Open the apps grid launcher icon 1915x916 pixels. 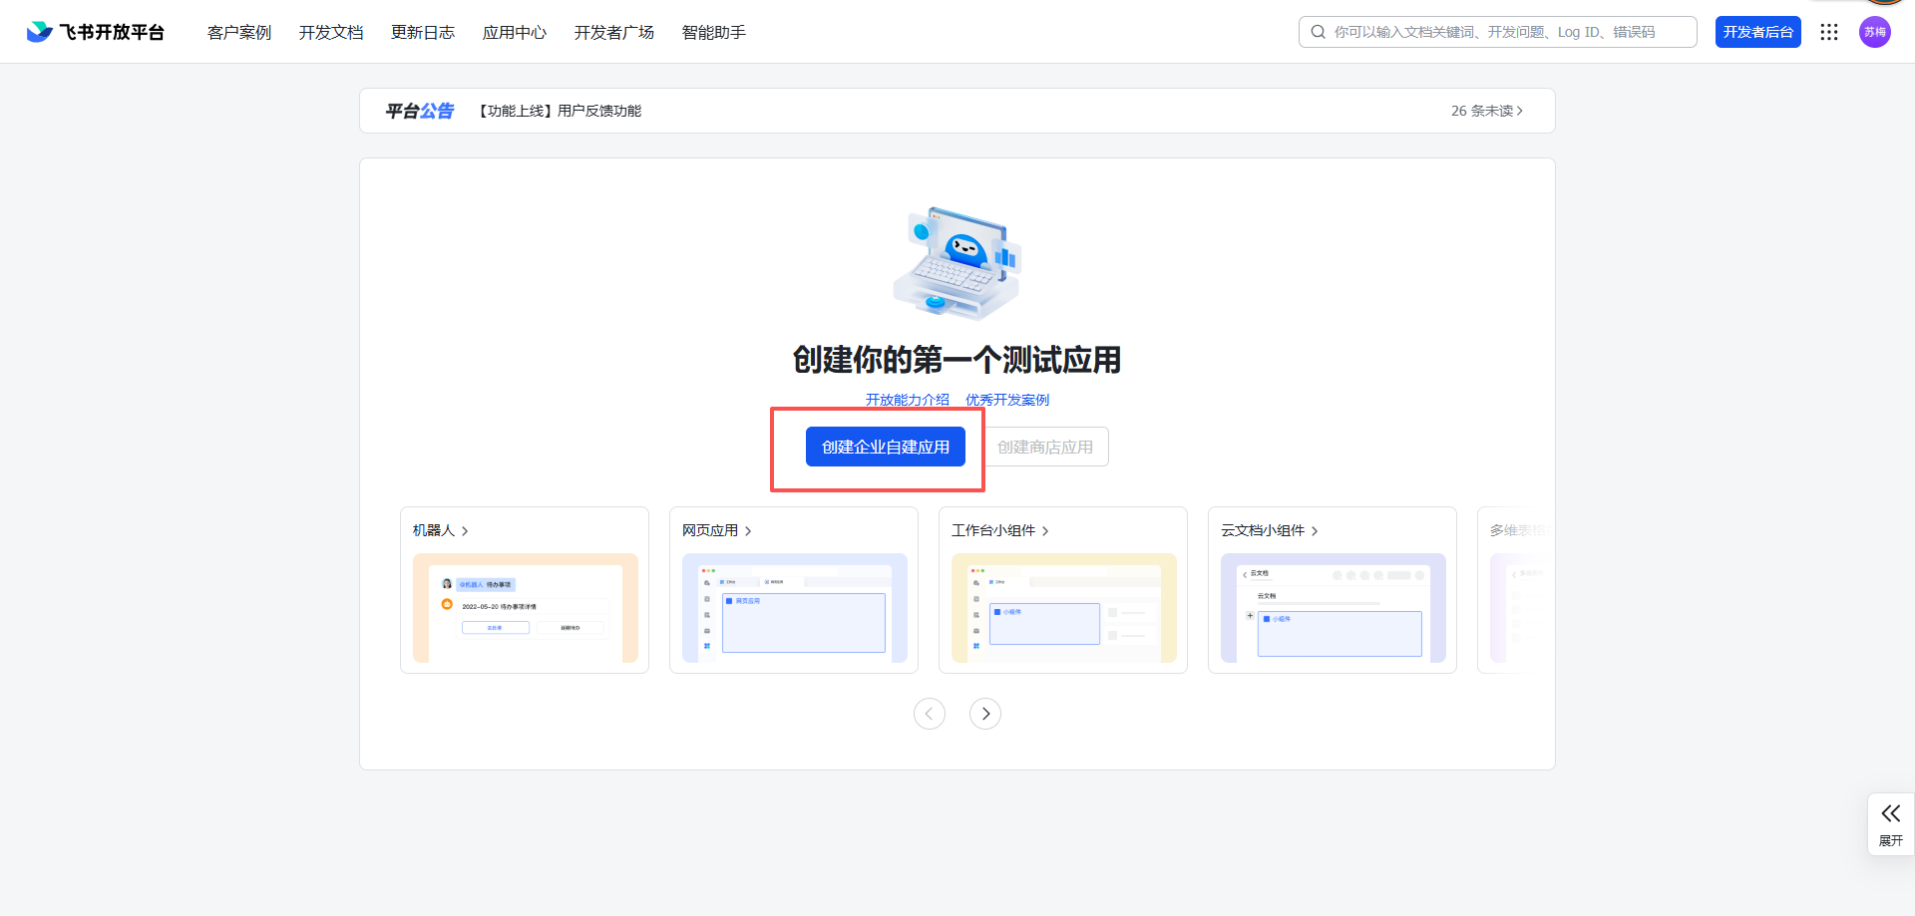click(x=1828, y=32)
